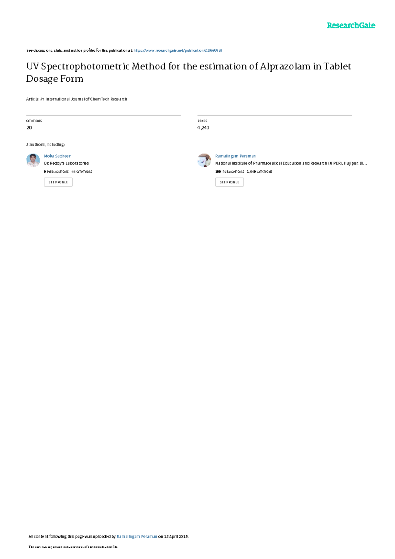Click Dr. Reddy's Laboratories affiliation
This screenshot has height=559, width=395.
pyautogui.click(x=66, y=163)
